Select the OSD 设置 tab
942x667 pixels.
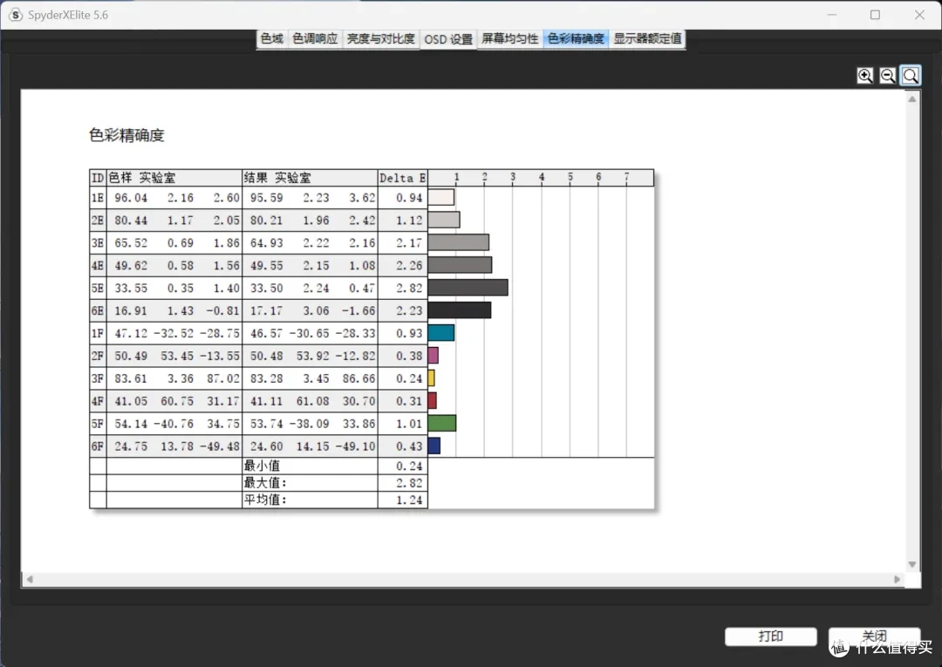point(448,39)
